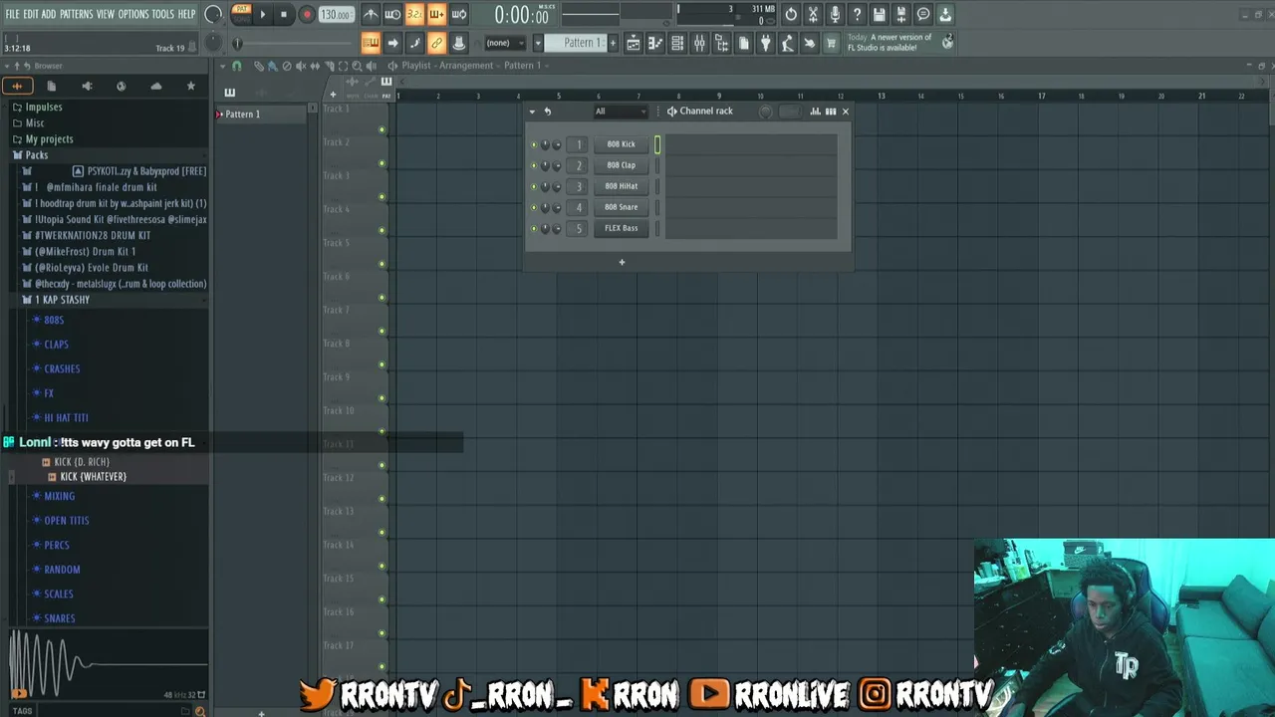
Task: Select KICK {WHATEVER} sample
Action: [x=93, y=476]
